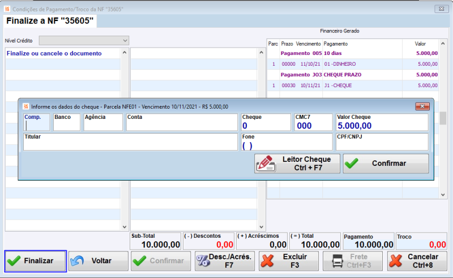This screenshot has height=278, width=453.
Task: Click the Descontos value 0,00
Action: (225, 245)
